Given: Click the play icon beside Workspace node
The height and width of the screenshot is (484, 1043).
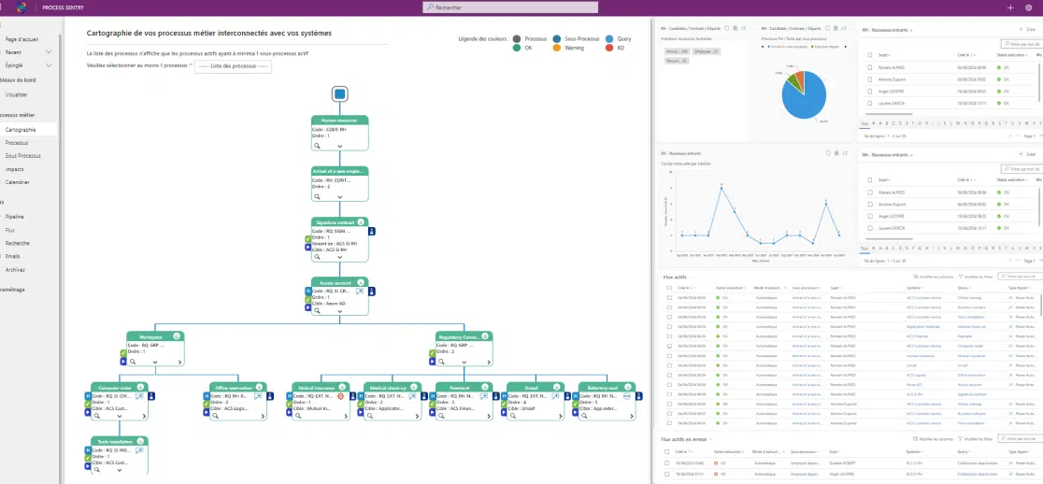Looking at the screenshot, I should (x=123, y=360).
